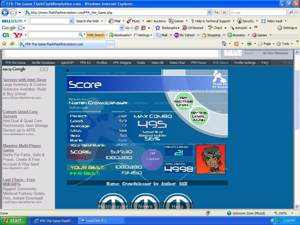Click the Add to Favorites icon
The width and height of the screenshot is (300, 225).
click(12, 44)
